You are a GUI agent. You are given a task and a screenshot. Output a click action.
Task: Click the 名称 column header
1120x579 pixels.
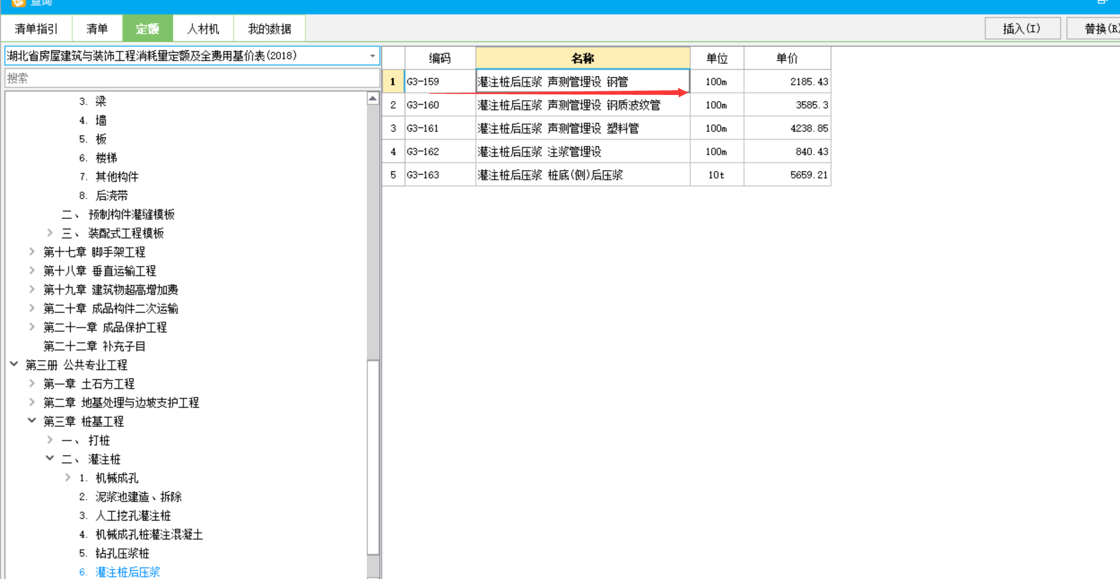583,58
